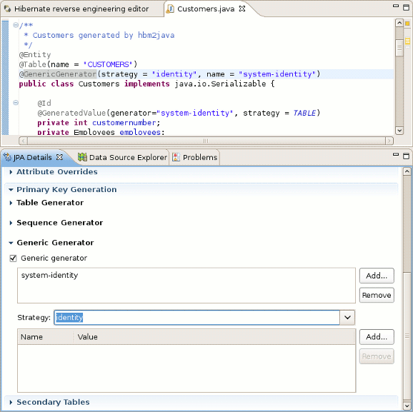Click disabled Remove button by parameters table
The width and height of the screenshot is (413, 412).
377,356
